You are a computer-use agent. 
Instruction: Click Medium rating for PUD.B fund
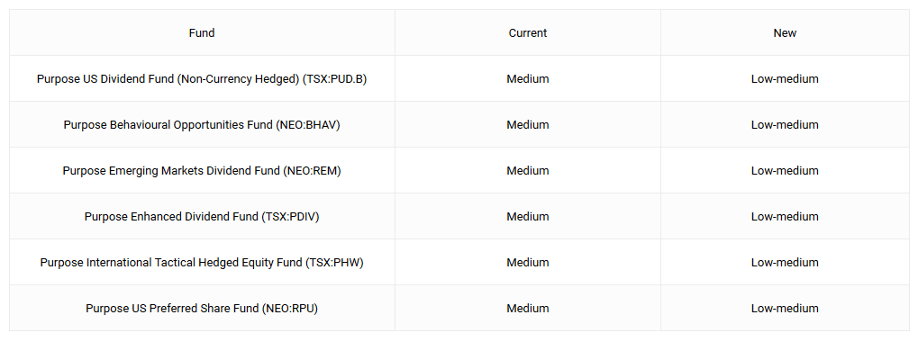coord(528,79)
